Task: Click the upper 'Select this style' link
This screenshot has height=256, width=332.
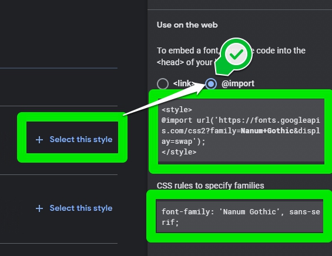Action: click(x=74, y=139)
